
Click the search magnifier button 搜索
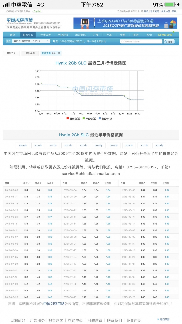coord(169,42)
